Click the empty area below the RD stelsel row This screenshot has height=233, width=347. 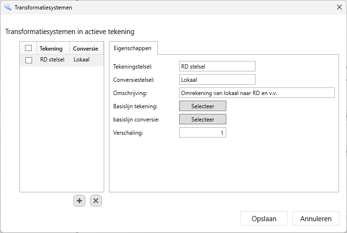tap(61, 128)
